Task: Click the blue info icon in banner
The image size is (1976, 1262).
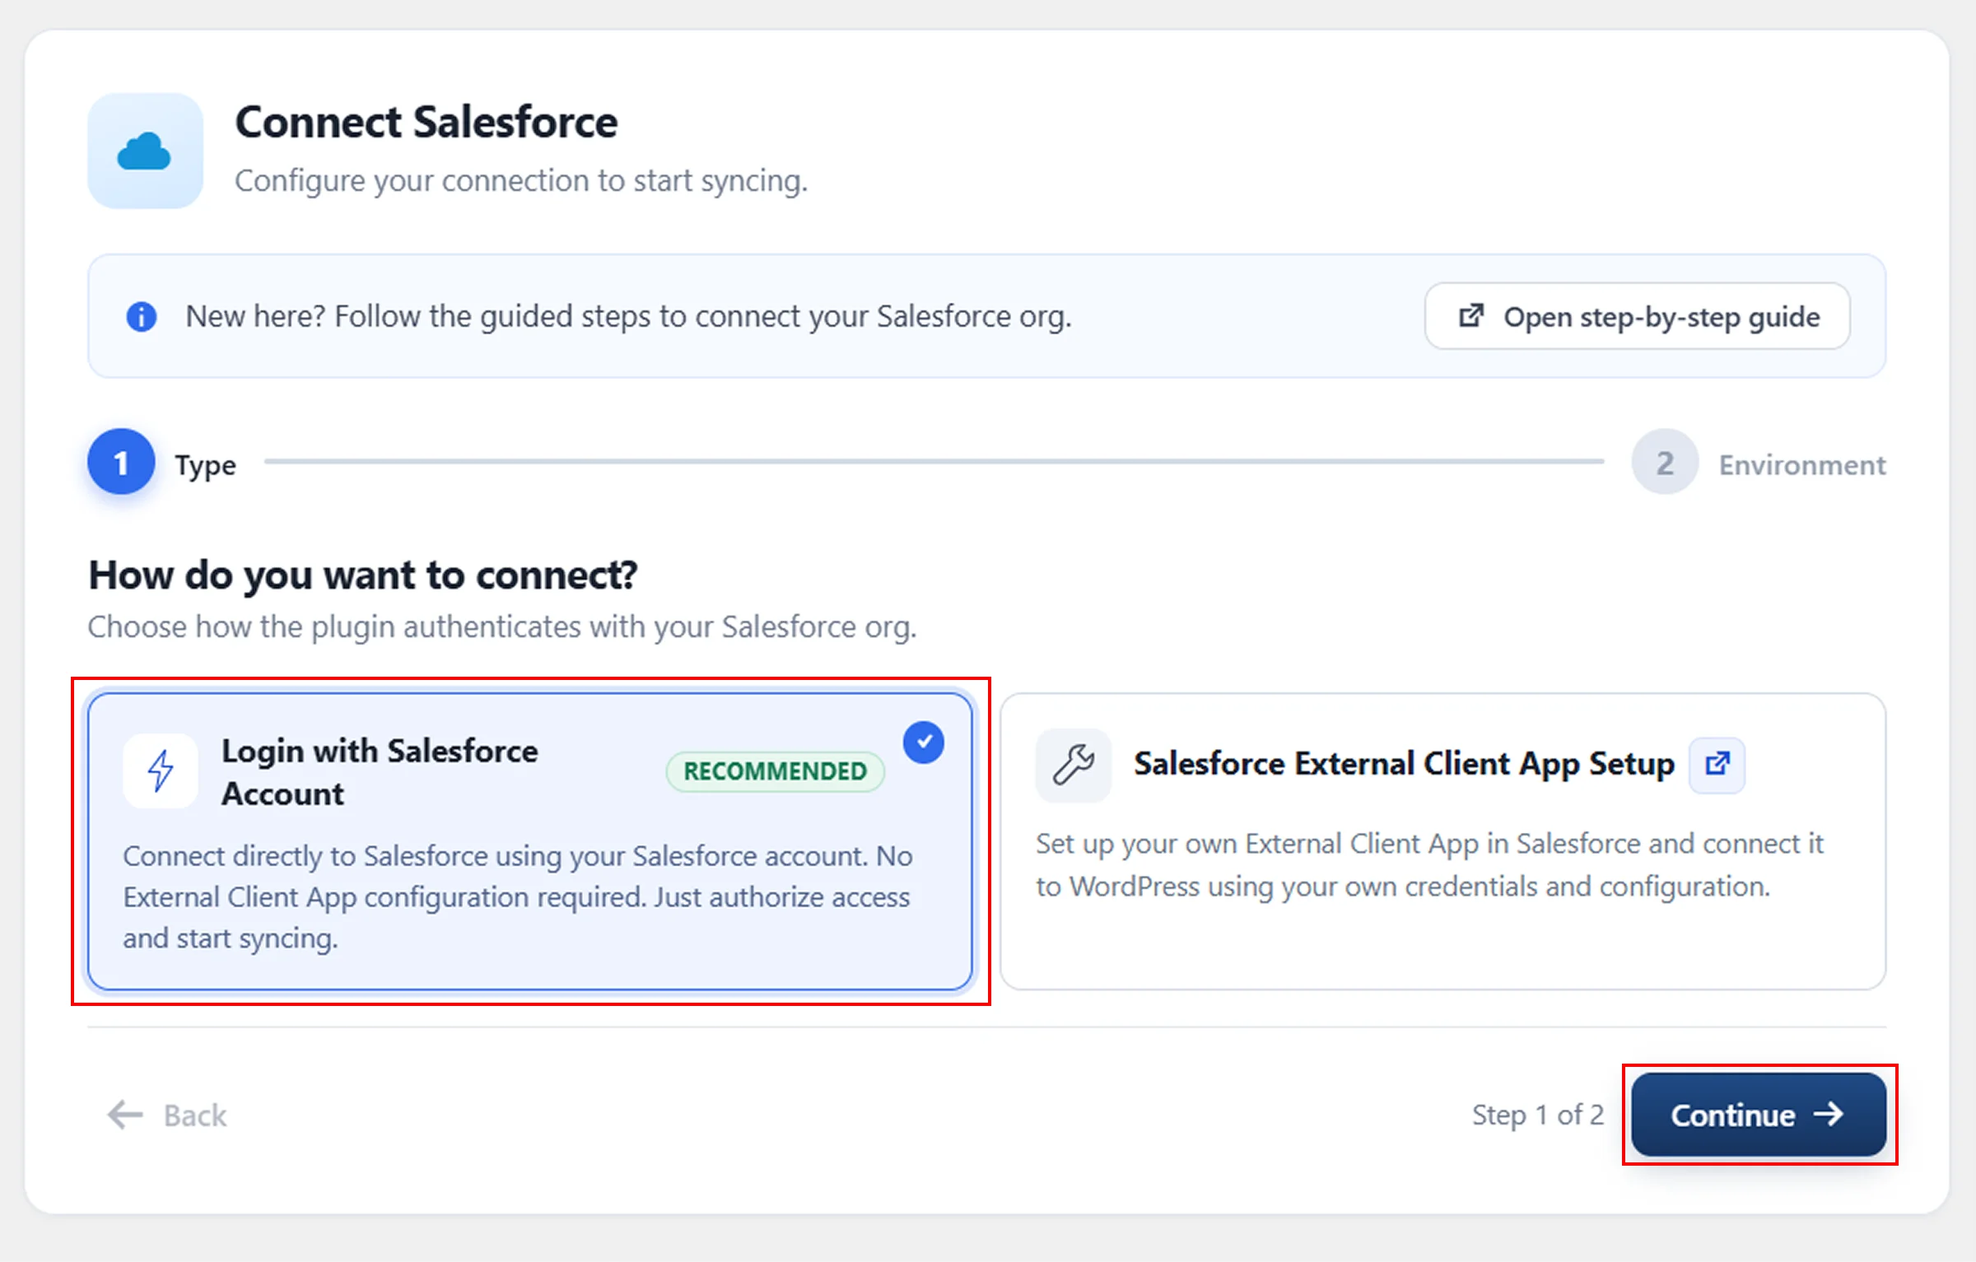Action: pyautogui.click(x=142, y=316)
